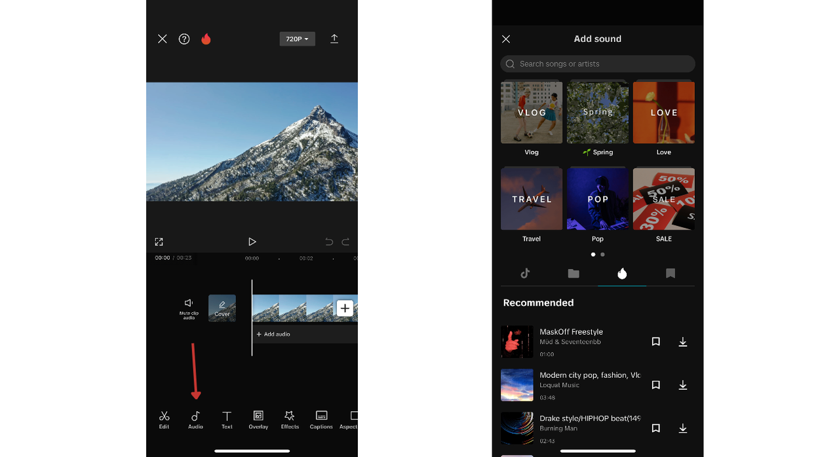Close the editor with the X icon
The image size is (839, 457).
[x=163, y=39]
